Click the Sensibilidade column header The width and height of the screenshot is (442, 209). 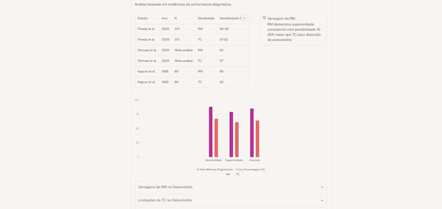[229, 18]
